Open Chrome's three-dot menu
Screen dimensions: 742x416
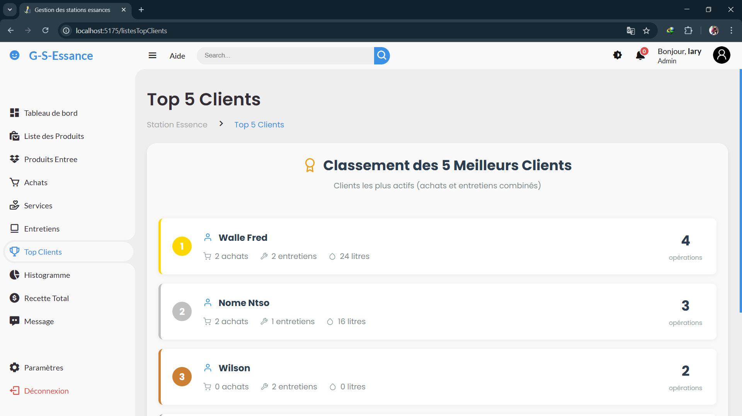tap(731, 30)
